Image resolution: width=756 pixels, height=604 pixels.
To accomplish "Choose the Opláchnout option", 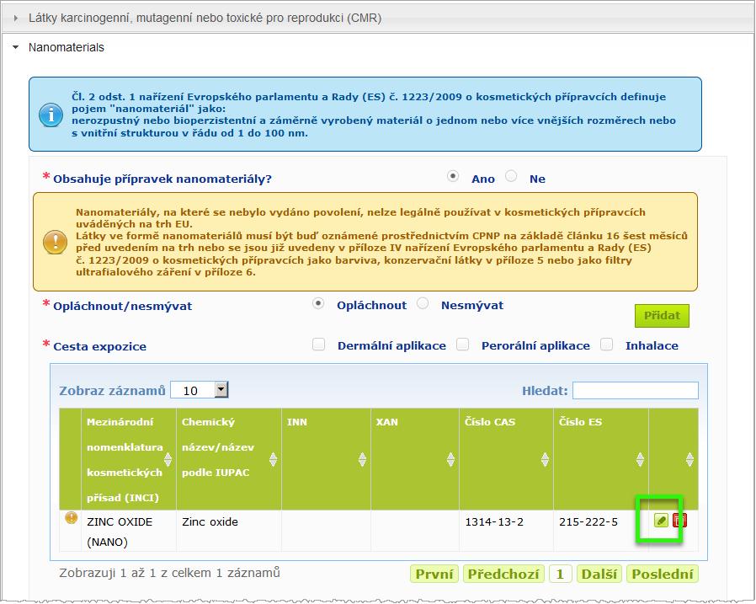I will point(318,303).
